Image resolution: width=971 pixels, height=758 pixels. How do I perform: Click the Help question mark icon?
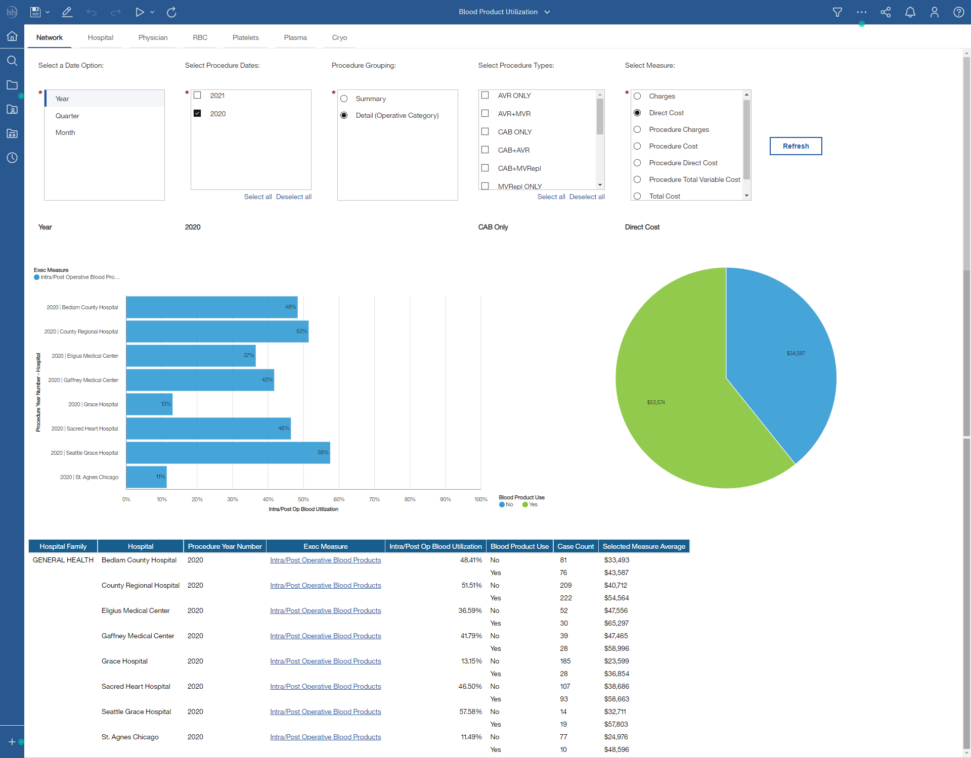(959, 12)
